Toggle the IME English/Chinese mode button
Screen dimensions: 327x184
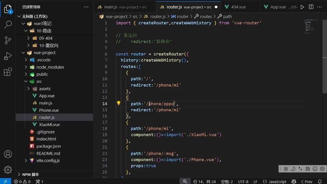point(286,169)
